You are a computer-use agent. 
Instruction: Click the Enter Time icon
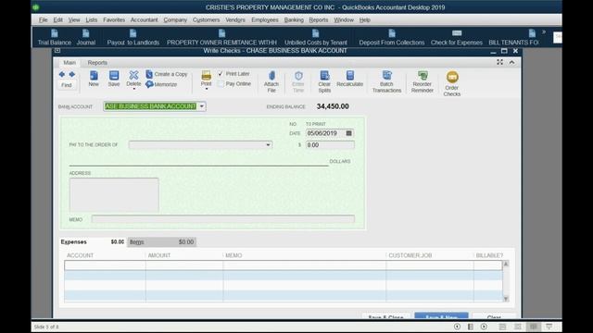[298, 76]
